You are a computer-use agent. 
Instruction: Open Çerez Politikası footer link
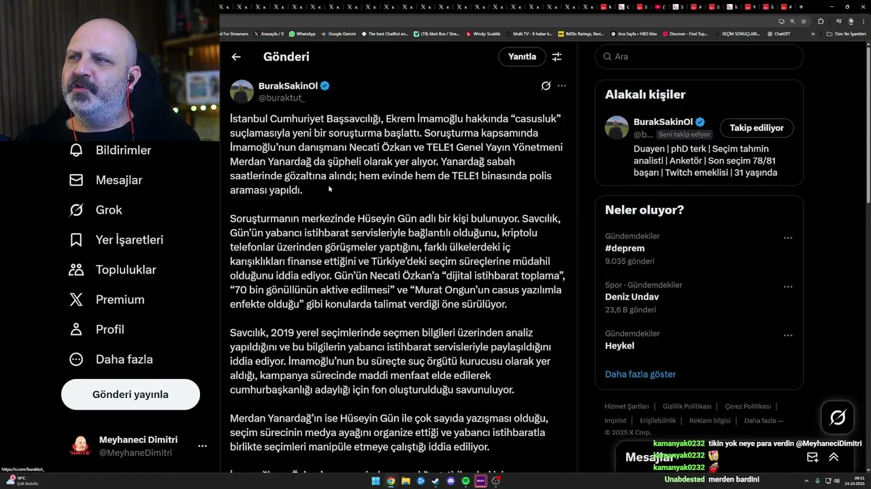point(748,407)
